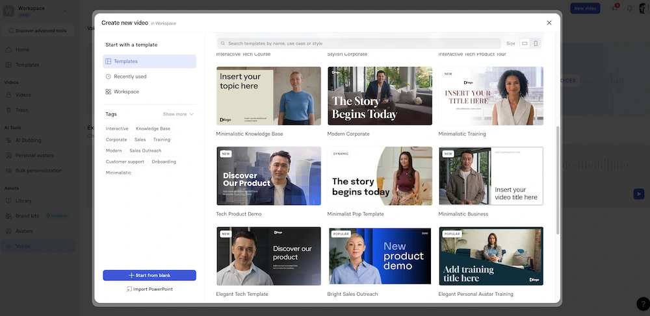Open Brand kits in background sidebar
This screenshot has height=316, width=650.
coord(38,216)
